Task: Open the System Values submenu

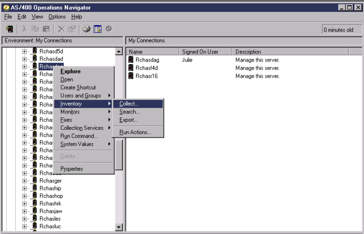Action: pos(84,144)
